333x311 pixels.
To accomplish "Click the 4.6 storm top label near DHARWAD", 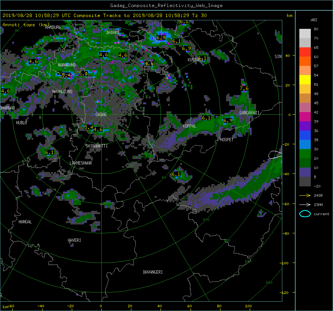I will coord(5,91).
